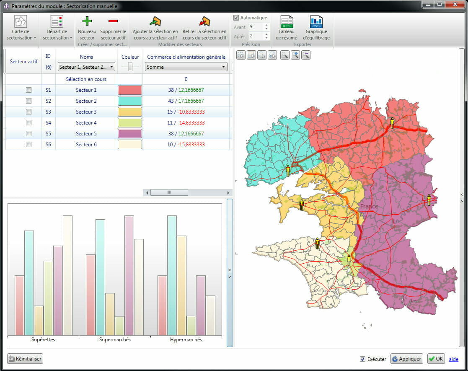Screen dimensions: 468x371
Task: Click the Commerce d alimentation générale column header
Action: [186, 57]
